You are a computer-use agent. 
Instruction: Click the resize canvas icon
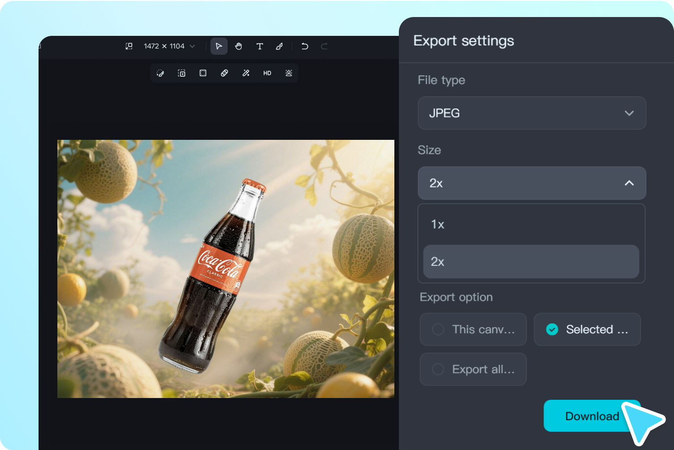point(129,46)
